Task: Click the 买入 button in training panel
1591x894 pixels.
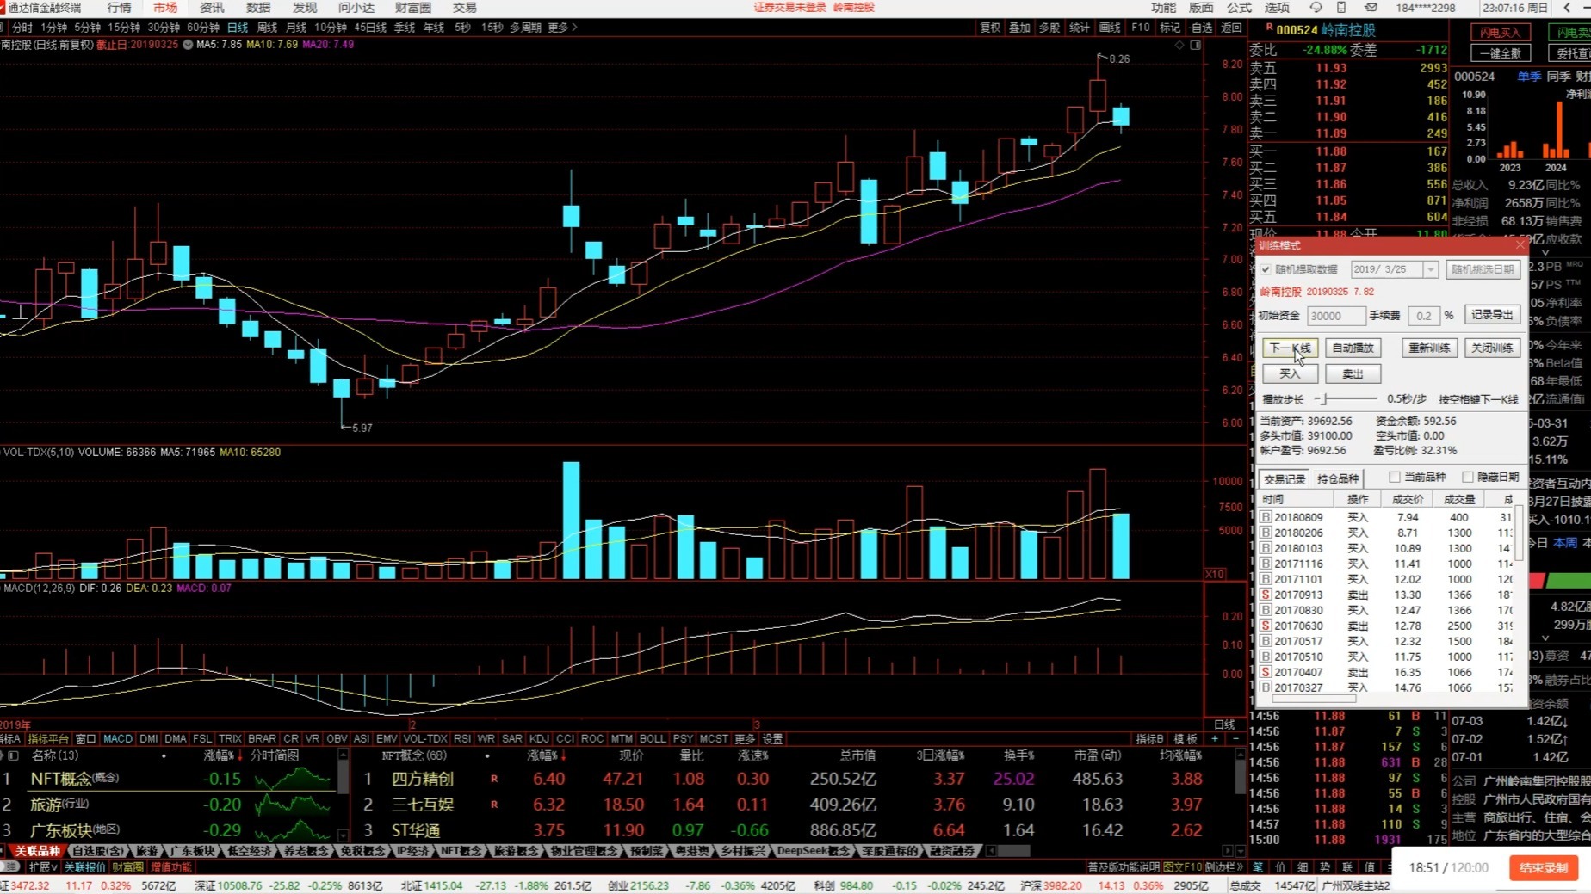Action: (x=1290, y=373)
